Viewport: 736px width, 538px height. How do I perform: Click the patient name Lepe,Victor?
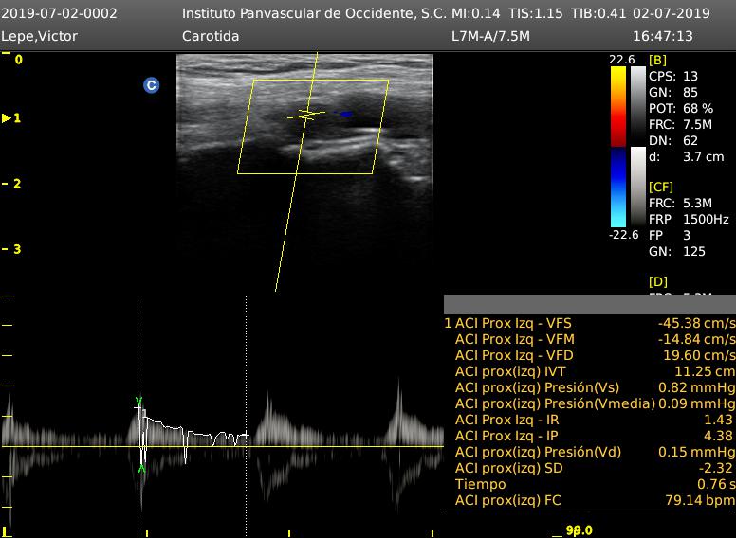tap(40, 36)
